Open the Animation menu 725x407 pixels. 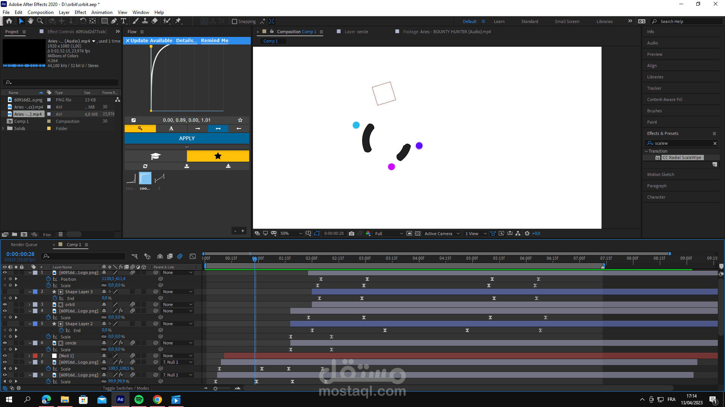[102, 12]
